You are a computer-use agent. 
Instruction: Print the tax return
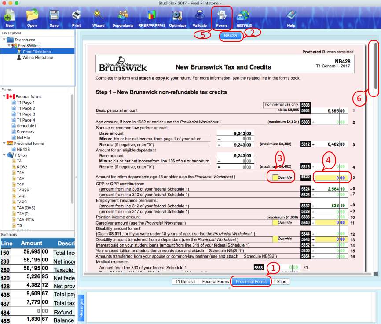coord(76,18)
